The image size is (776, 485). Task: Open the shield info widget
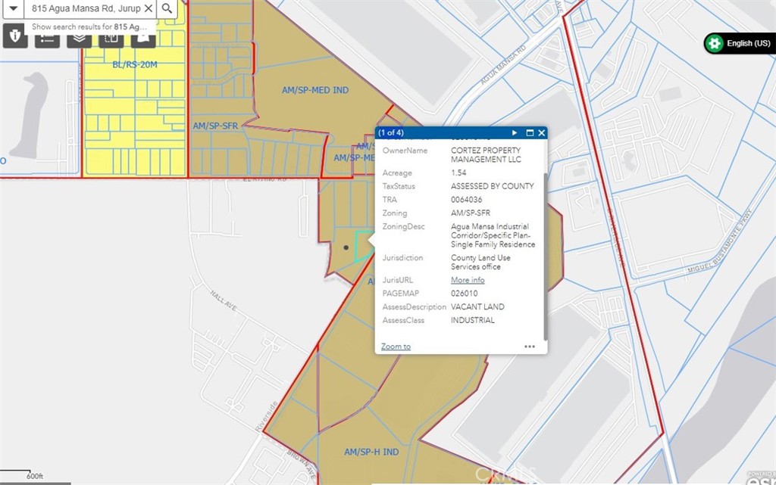(x=15, y=36)
